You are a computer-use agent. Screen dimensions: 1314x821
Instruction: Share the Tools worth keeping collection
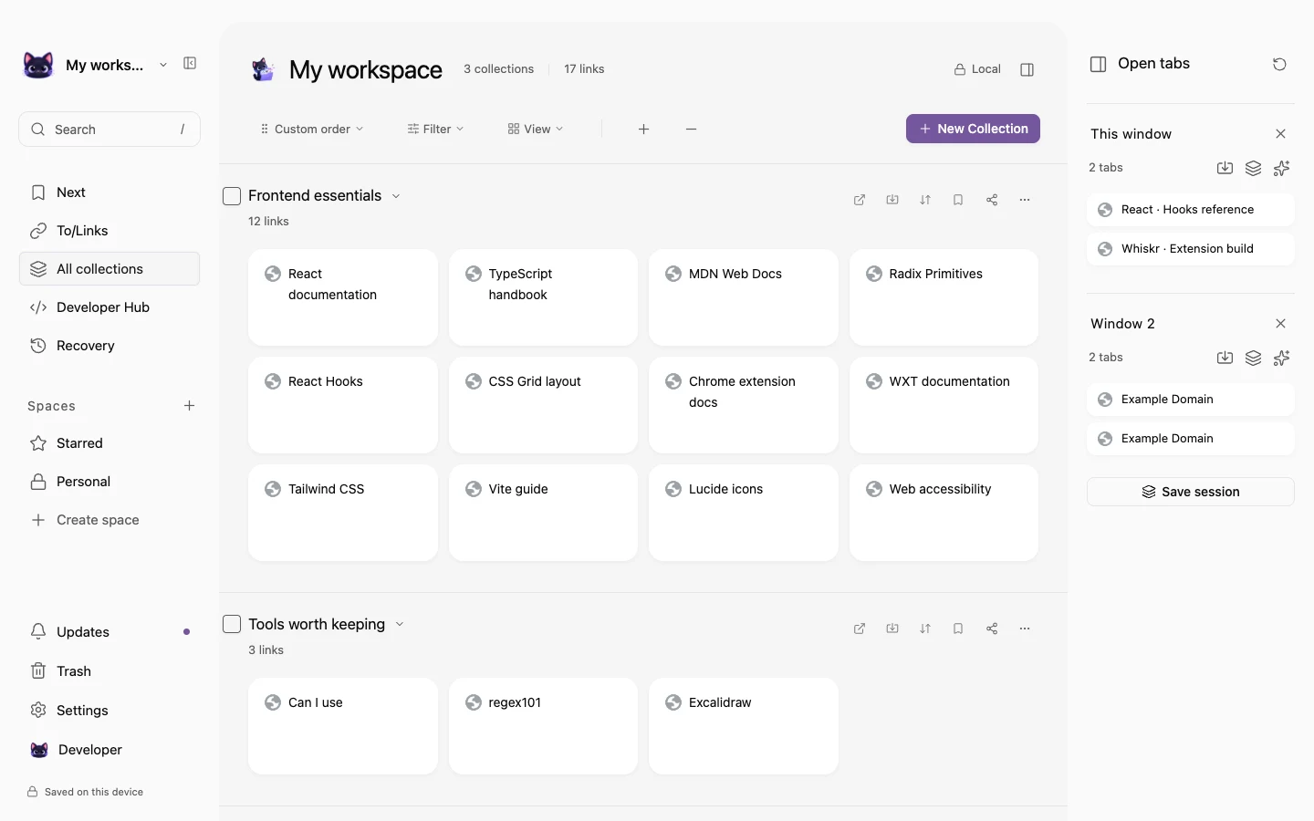pyautogui.click(x=992, y=629)
